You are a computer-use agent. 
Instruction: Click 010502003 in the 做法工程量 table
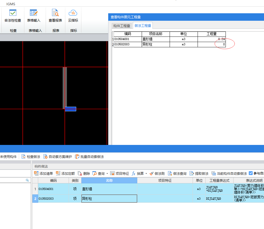click(128, 44)
